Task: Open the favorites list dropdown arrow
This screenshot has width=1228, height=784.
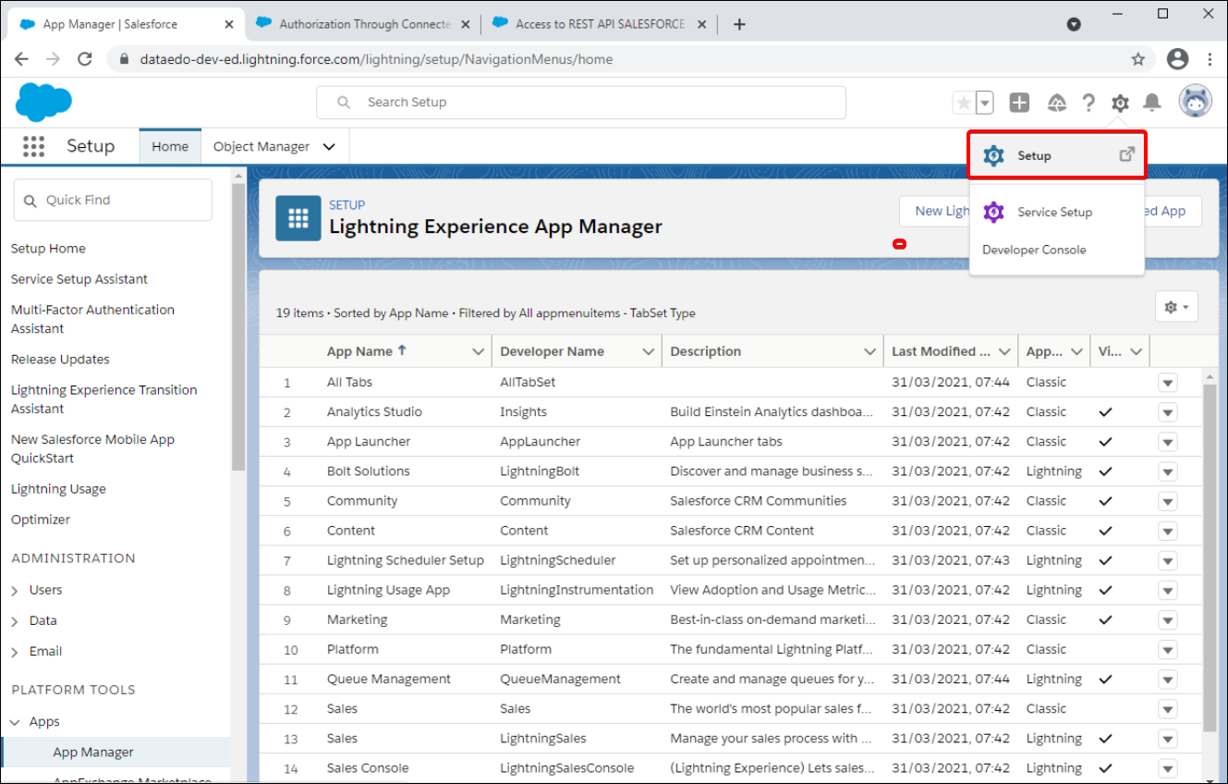Action: [x=985, y=103]
